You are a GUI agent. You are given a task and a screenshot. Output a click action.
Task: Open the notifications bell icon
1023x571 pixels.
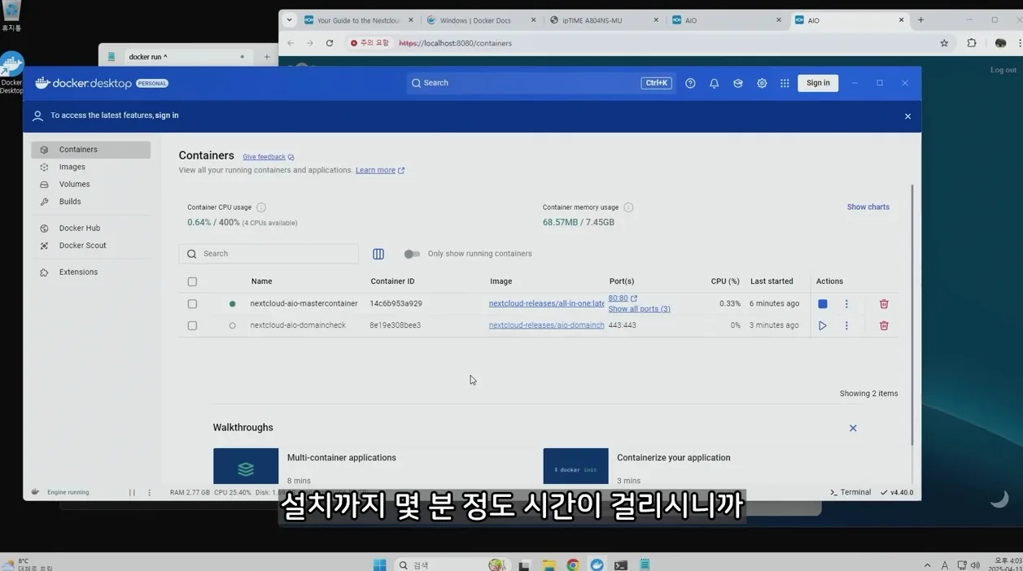tap(714, 83)
